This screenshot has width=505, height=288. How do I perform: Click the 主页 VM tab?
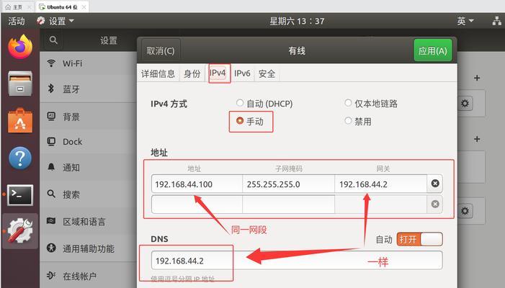[17, 7]
